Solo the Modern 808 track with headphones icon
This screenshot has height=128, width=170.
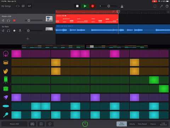[x=8, y=21]
